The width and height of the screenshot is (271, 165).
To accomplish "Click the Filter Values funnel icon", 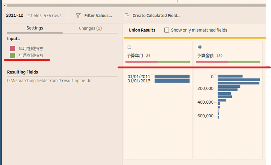I will point(78,16).
